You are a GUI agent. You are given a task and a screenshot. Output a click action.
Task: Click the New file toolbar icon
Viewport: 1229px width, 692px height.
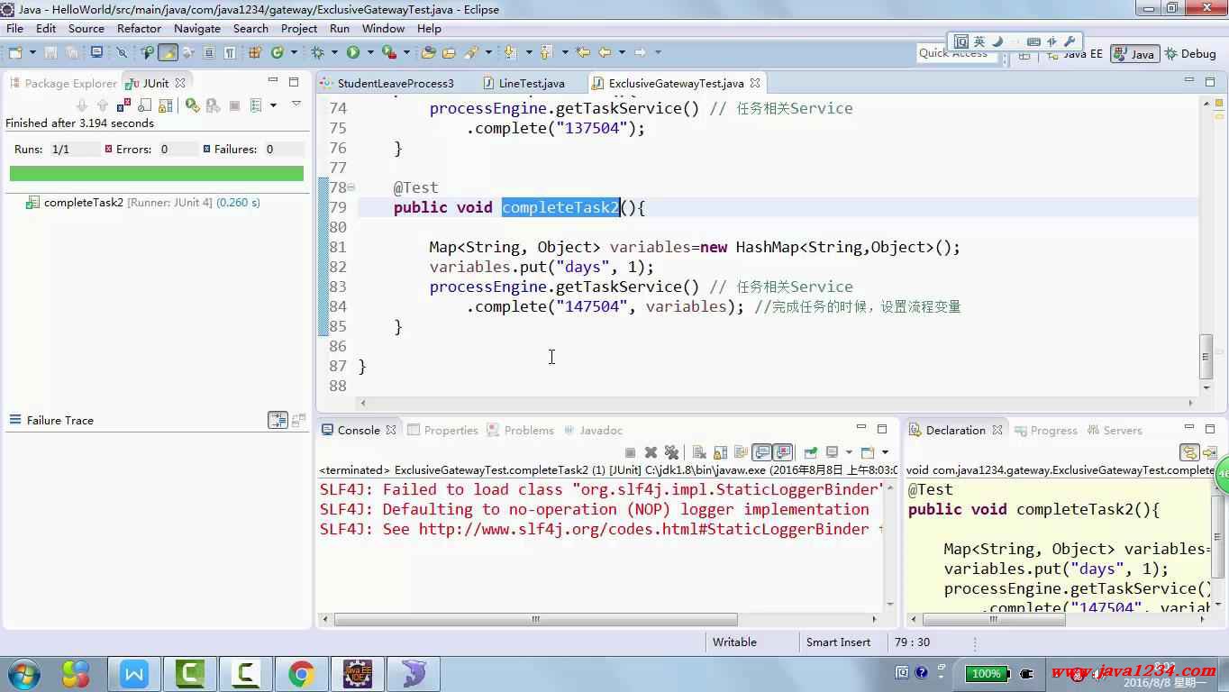pos(15,53)
